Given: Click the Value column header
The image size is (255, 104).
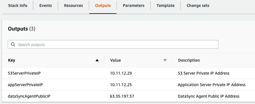Looking at the screenshot, I should 115,60.
